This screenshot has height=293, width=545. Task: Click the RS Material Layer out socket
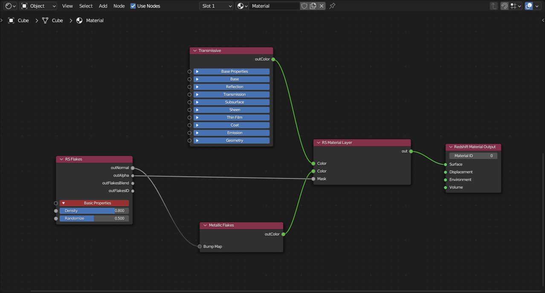411,151
